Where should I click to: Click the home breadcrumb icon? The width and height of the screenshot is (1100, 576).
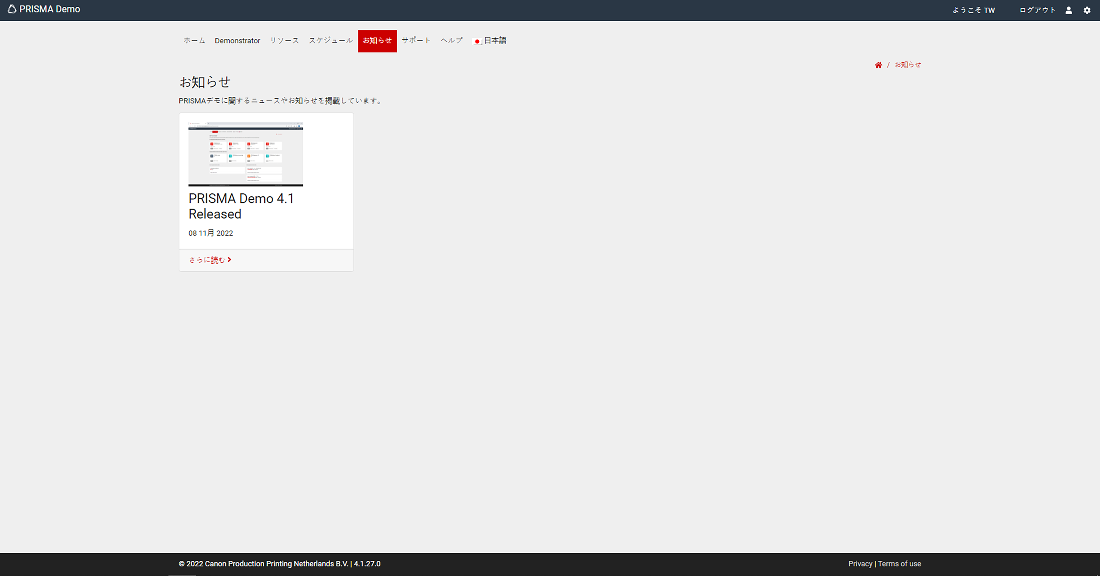click(878, 65)
